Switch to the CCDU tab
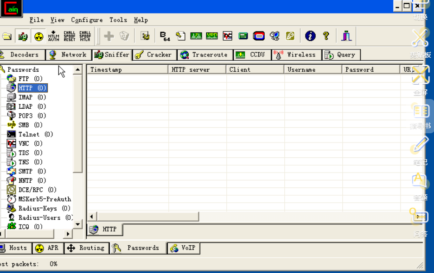Screen dimensions: 434x273 click(x=252, y=55)
